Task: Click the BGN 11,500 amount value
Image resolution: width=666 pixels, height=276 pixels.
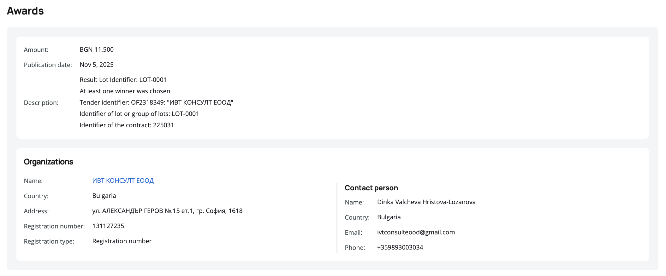Action: [97, 49]
